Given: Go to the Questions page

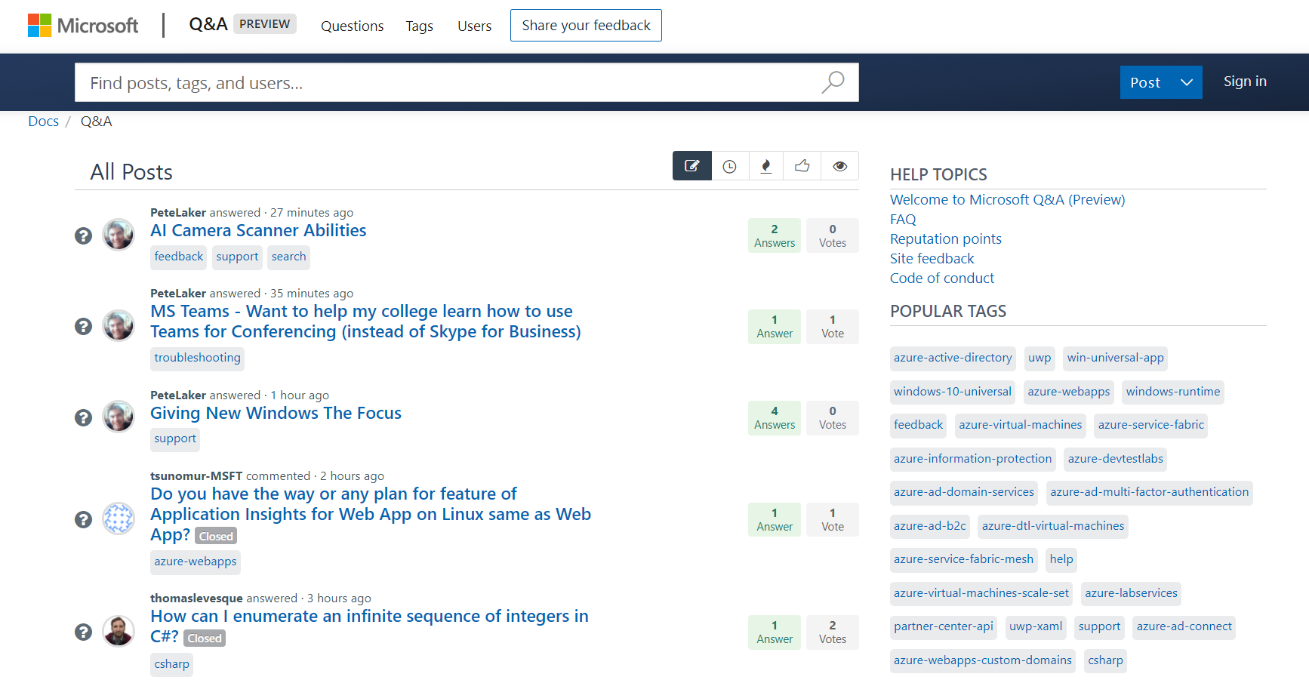Looking at the screenshot, I should point(352,26).
